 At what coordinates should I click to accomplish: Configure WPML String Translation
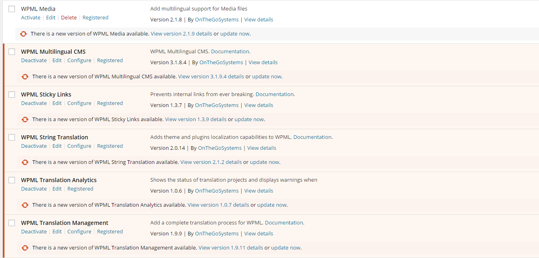79,146
